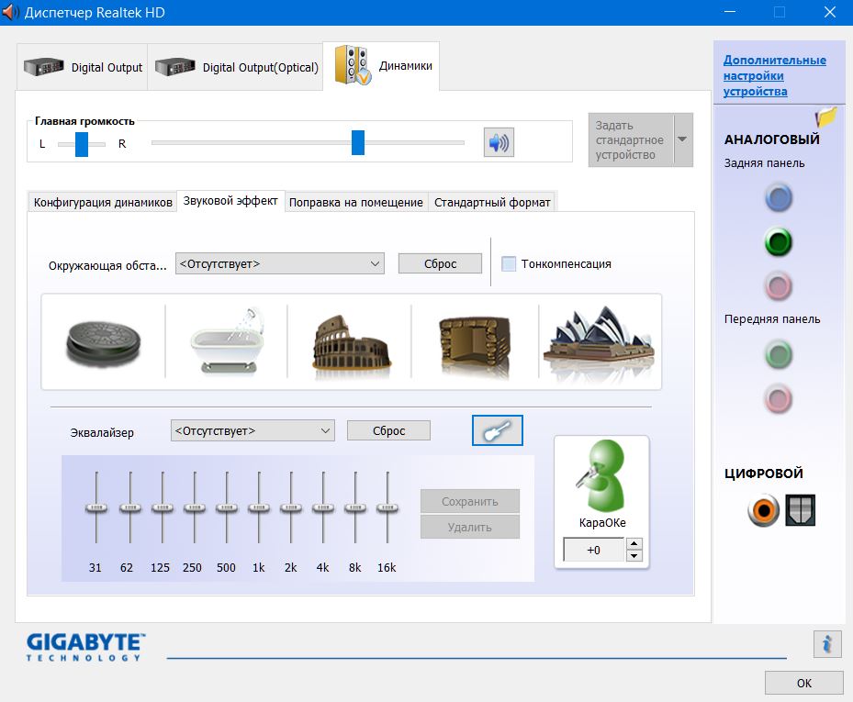Open the Окружающая обстановка dropdown
The height and width of the screenshot is (702, 853).
point(280,263)
